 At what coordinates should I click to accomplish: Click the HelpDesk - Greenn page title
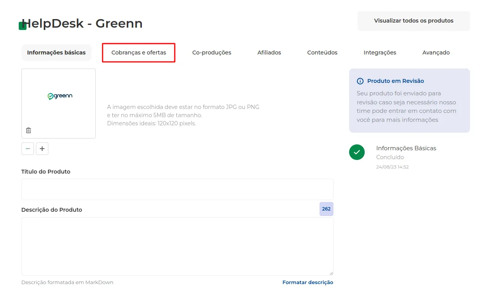point(82,24)
